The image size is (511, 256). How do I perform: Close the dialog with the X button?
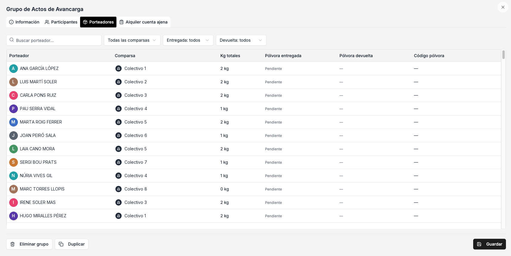pyautogui.click(x=503, y=7)
